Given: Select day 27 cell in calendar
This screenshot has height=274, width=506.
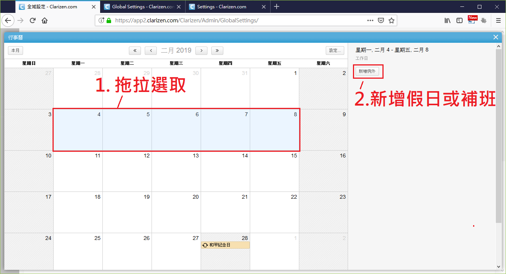Looking at the screenshot, I should pyautogui.click(x=176, y=252).
